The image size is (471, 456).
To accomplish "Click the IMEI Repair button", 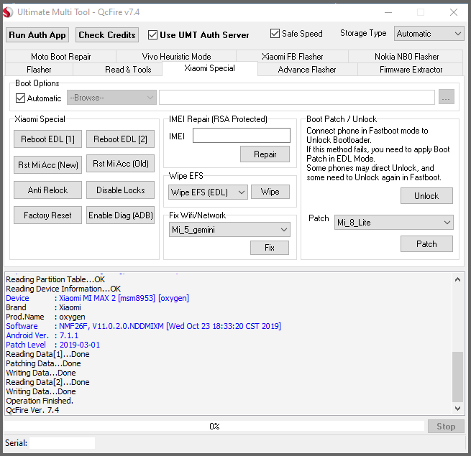I will pos(265,154).
